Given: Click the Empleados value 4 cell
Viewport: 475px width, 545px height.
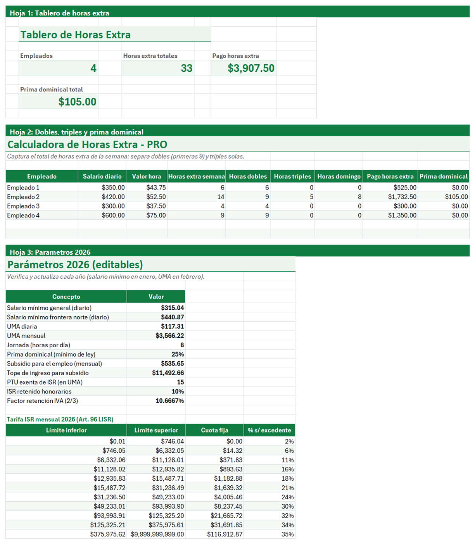Looking at the screenshot, I should (x=59, y=68).
